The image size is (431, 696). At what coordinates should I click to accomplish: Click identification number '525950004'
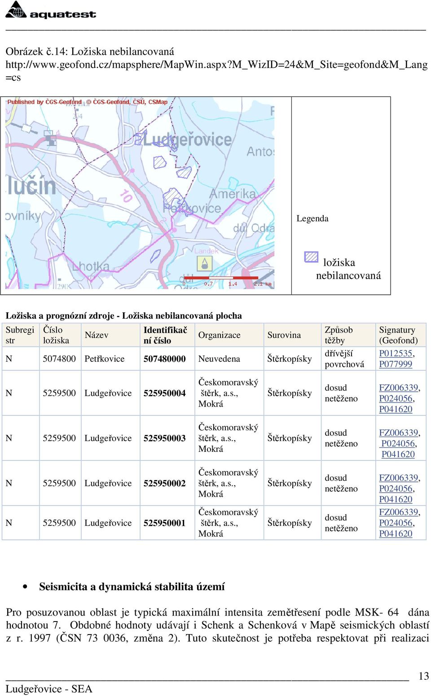tap(165, 393)
